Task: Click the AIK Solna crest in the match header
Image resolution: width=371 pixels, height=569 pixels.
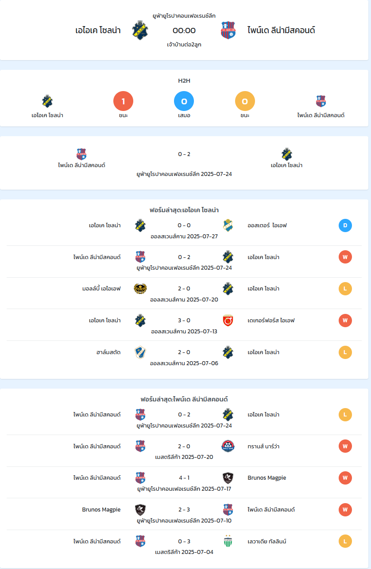Action: coord(140,31)
